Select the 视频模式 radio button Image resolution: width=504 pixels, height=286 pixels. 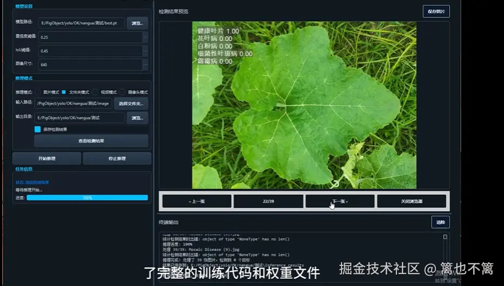click(x=95, y=92)
